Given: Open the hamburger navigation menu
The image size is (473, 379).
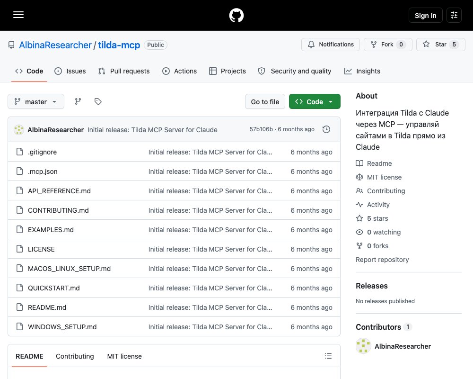Looking at the screenshot, I should [x=18, y=15].
